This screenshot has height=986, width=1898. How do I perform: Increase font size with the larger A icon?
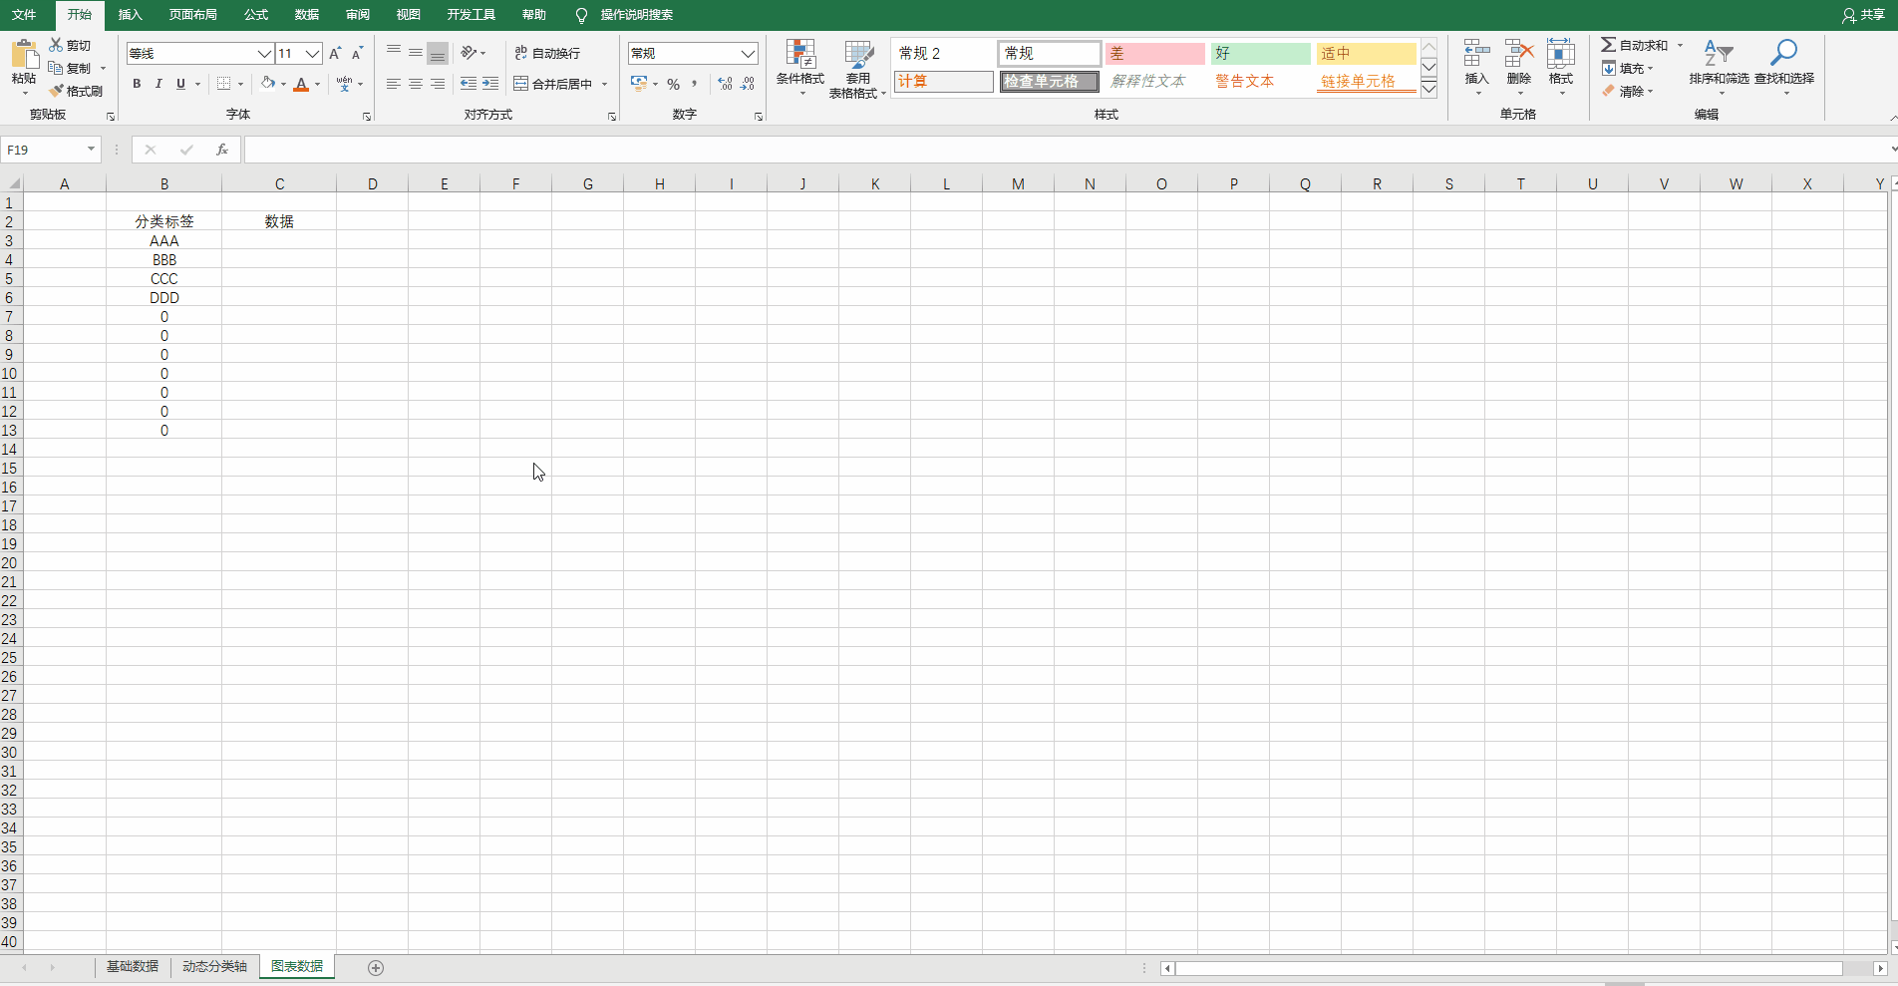tap(335, 53)
